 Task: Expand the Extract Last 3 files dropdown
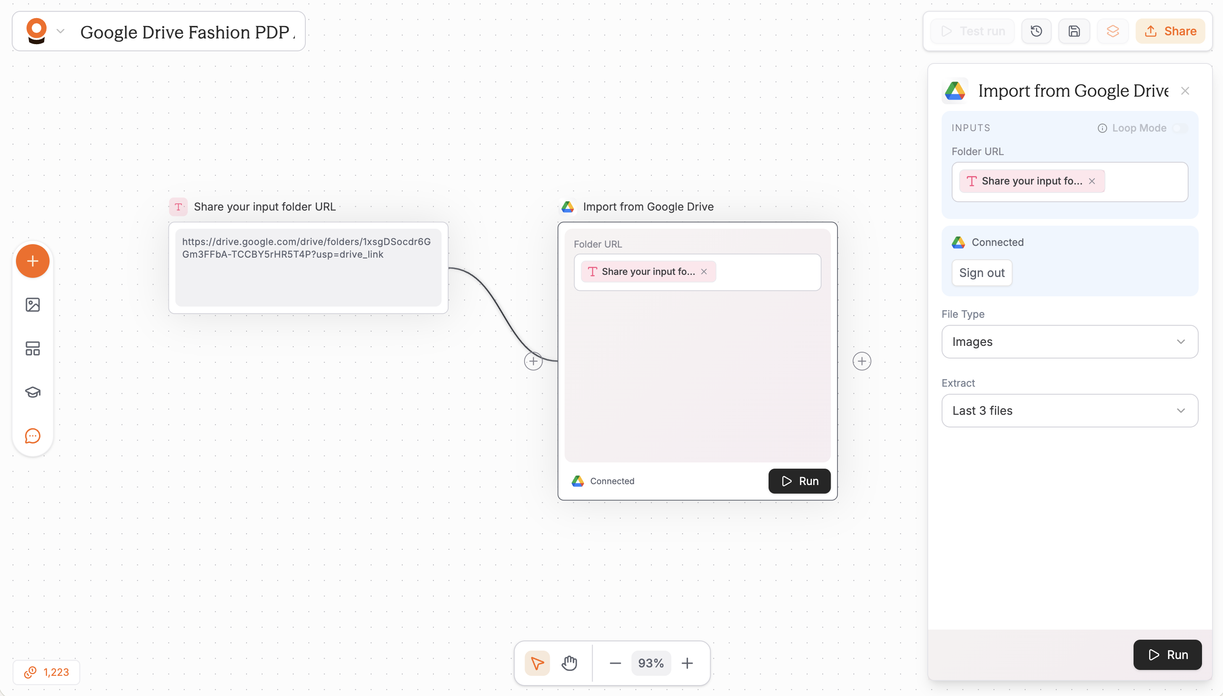(1069, 411)
